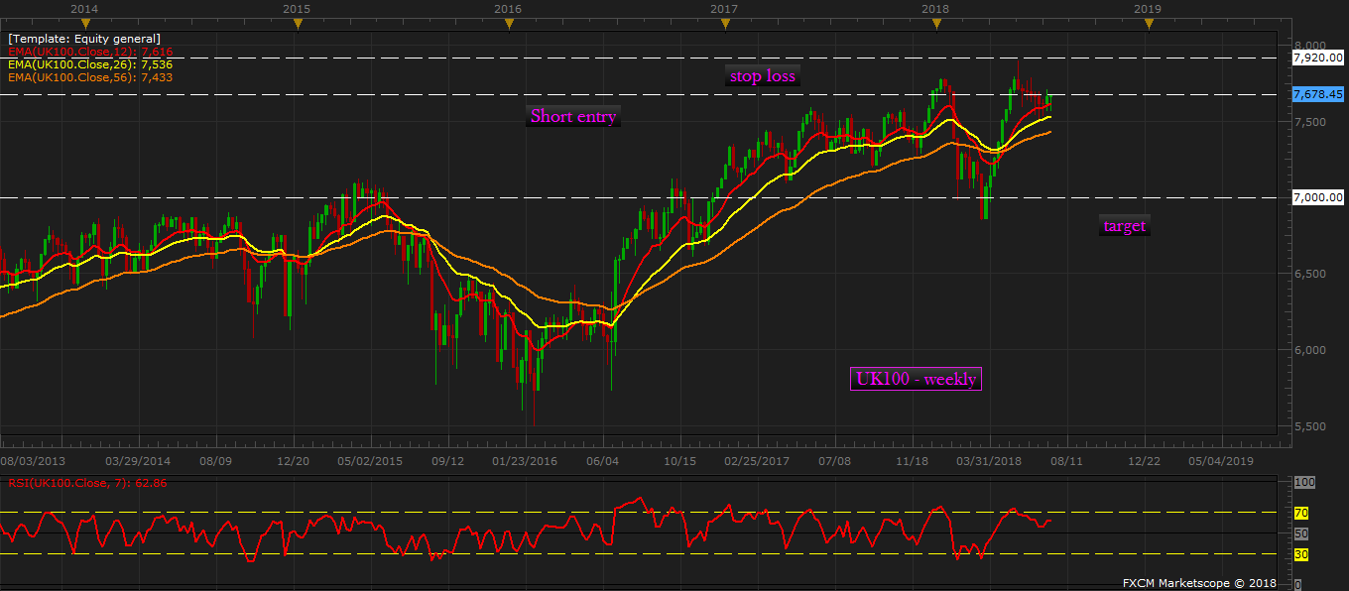Viewport: 1349px width, 591px height.
Task: Click the 03/31/2018 date axis label
Action: 989,461
